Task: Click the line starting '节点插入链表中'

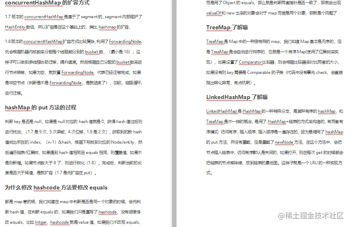Action: click(x=275, y=153)
